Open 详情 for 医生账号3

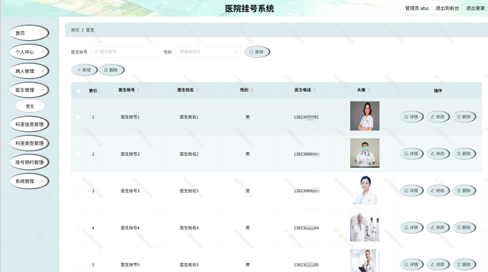point(411,190)
